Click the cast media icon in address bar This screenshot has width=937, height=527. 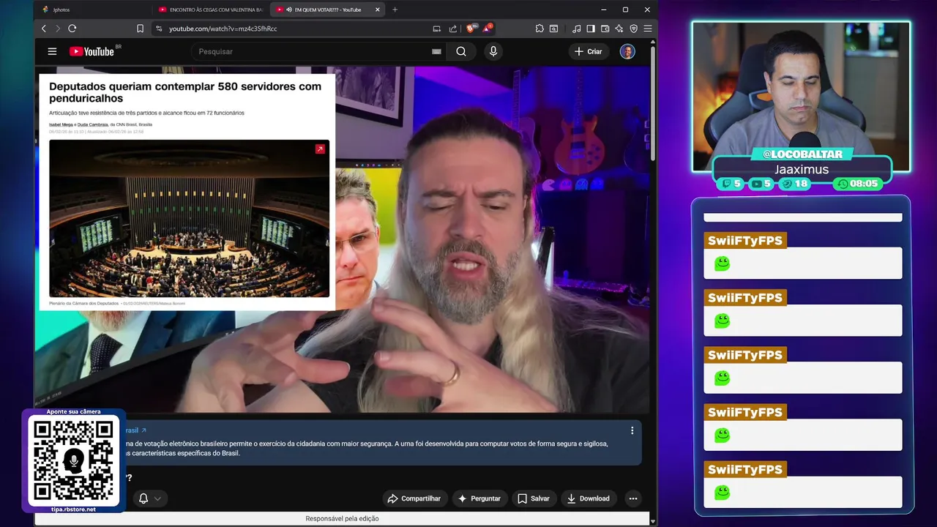click(x=437, y=29)
